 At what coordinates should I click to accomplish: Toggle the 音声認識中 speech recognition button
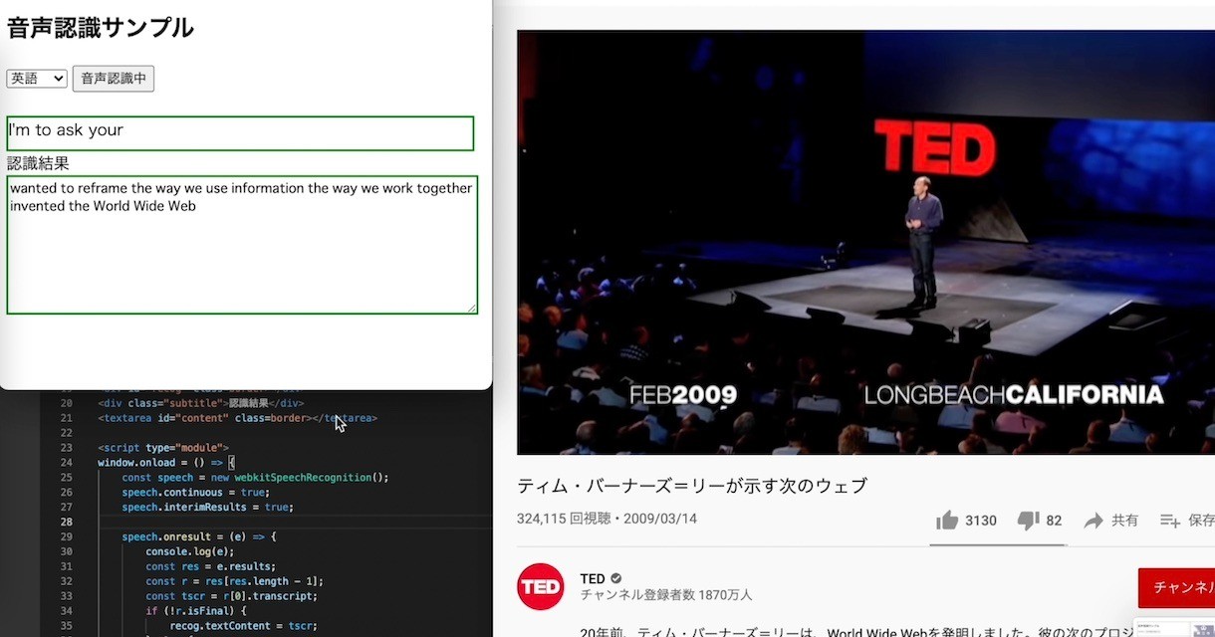(x=113, y=78)
